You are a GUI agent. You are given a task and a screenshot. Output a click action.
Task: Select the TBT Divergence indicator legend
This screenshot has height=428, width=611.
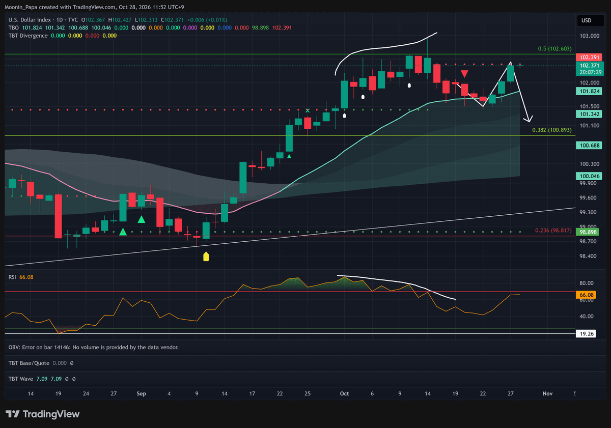28,36
